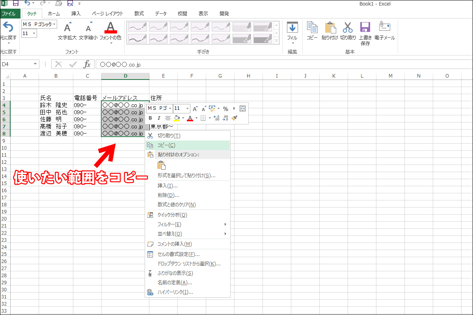
Task: Switch to the ホーム ribbon tab
Action: click(x=54, y=13)
